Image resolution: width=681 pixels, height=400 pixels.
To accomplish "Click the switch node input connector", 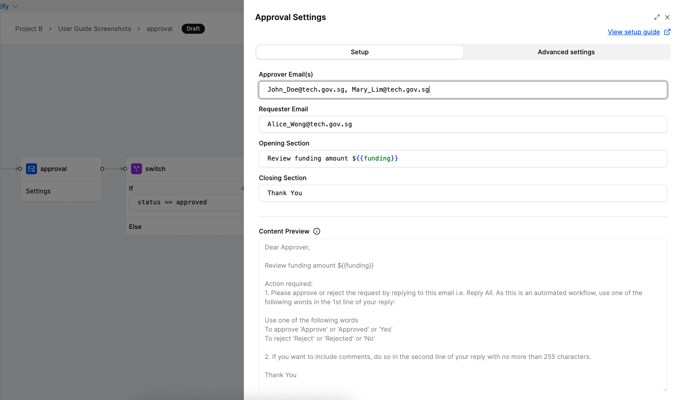I will pos(125,169).
